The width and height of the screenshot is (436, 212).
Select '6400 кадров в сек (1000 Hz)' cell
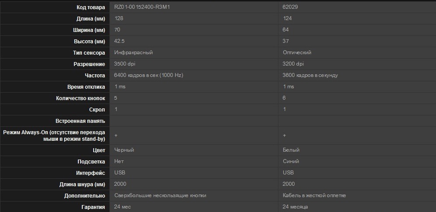pyautogui.click(x=148, y=75)
